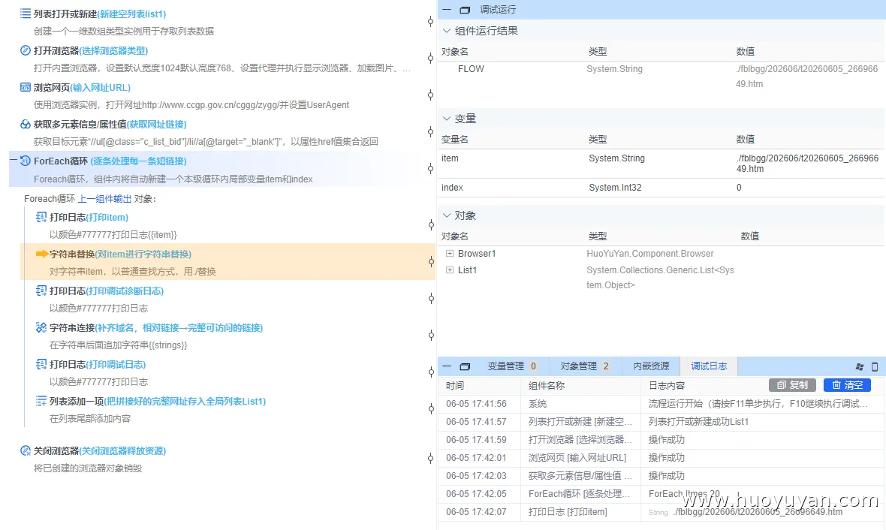Click the 组件名称 column header
886x530 pixels.
click(547, 385)
